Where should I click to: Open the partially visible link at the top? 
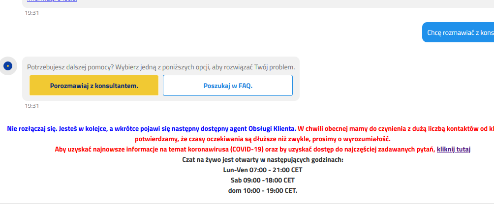52,0
